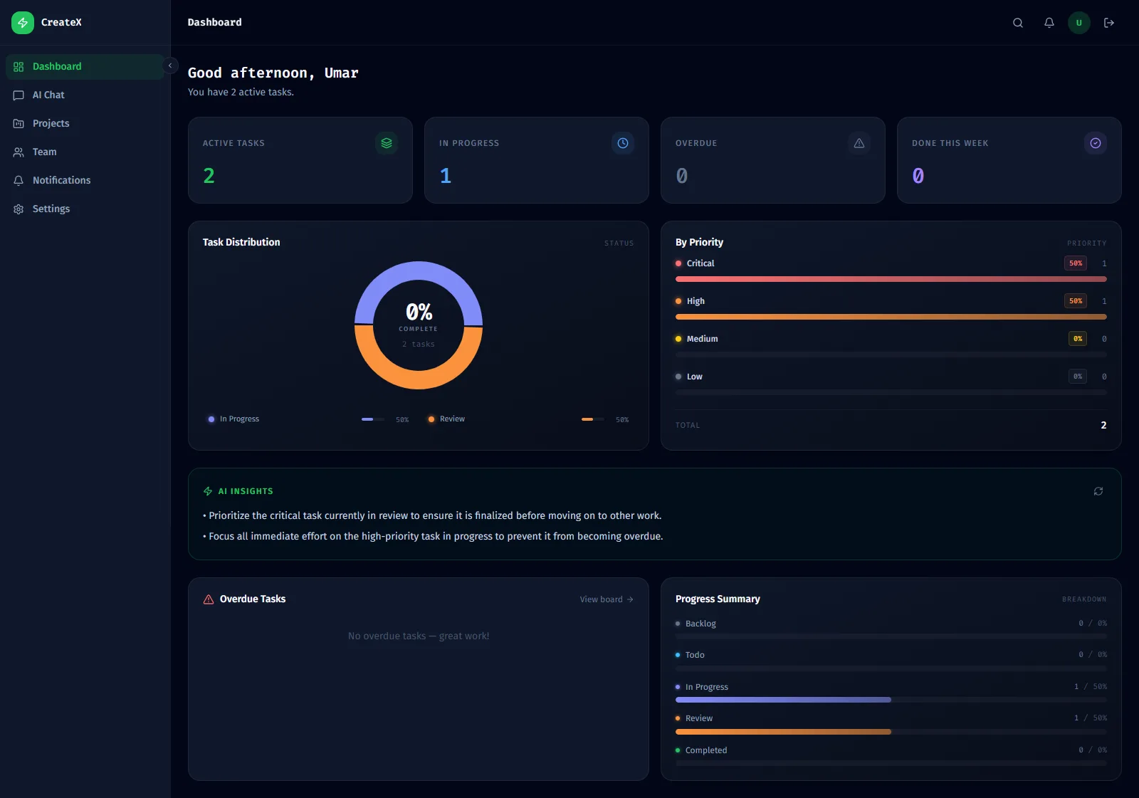
Task: Click the Overdue warning triangle icon
Action: pos(859,143)
